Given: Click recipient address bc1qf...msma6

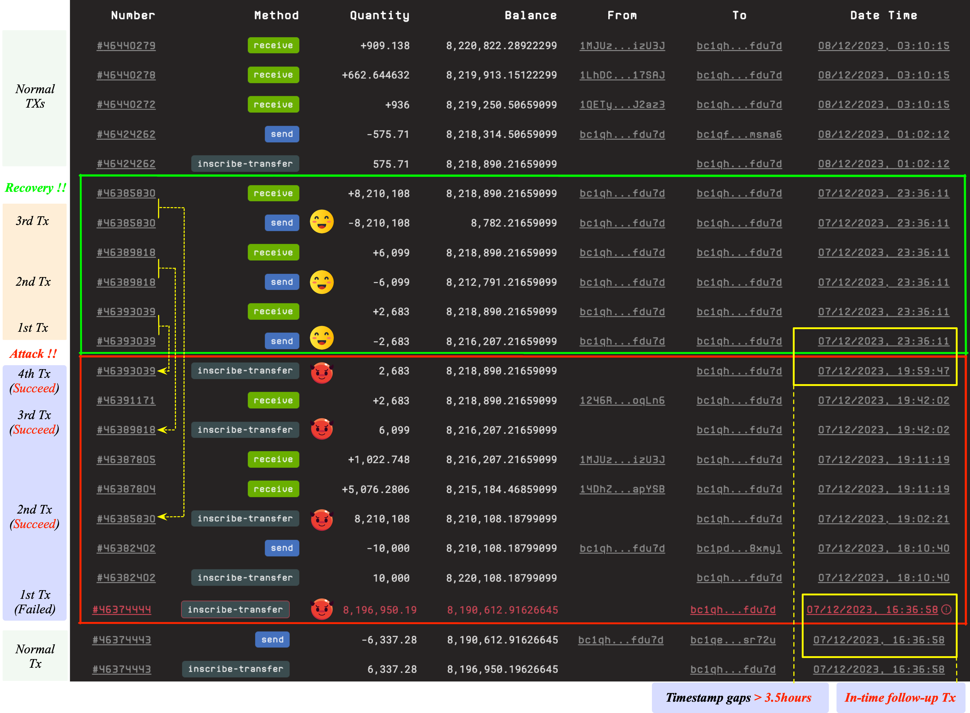Looking at the screenshot, I should click(x=739, y=134).
